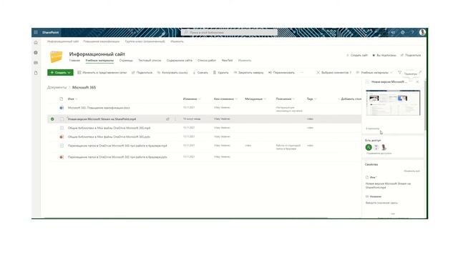Open the news icon in the left rail
This screenshot has width=458, height=257.
point(36,63)
